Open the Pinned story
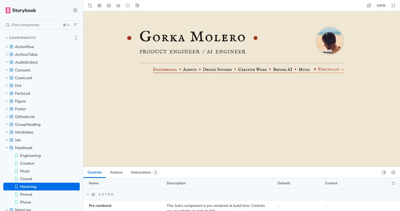The image size is (400, 211). coord(26,194)
